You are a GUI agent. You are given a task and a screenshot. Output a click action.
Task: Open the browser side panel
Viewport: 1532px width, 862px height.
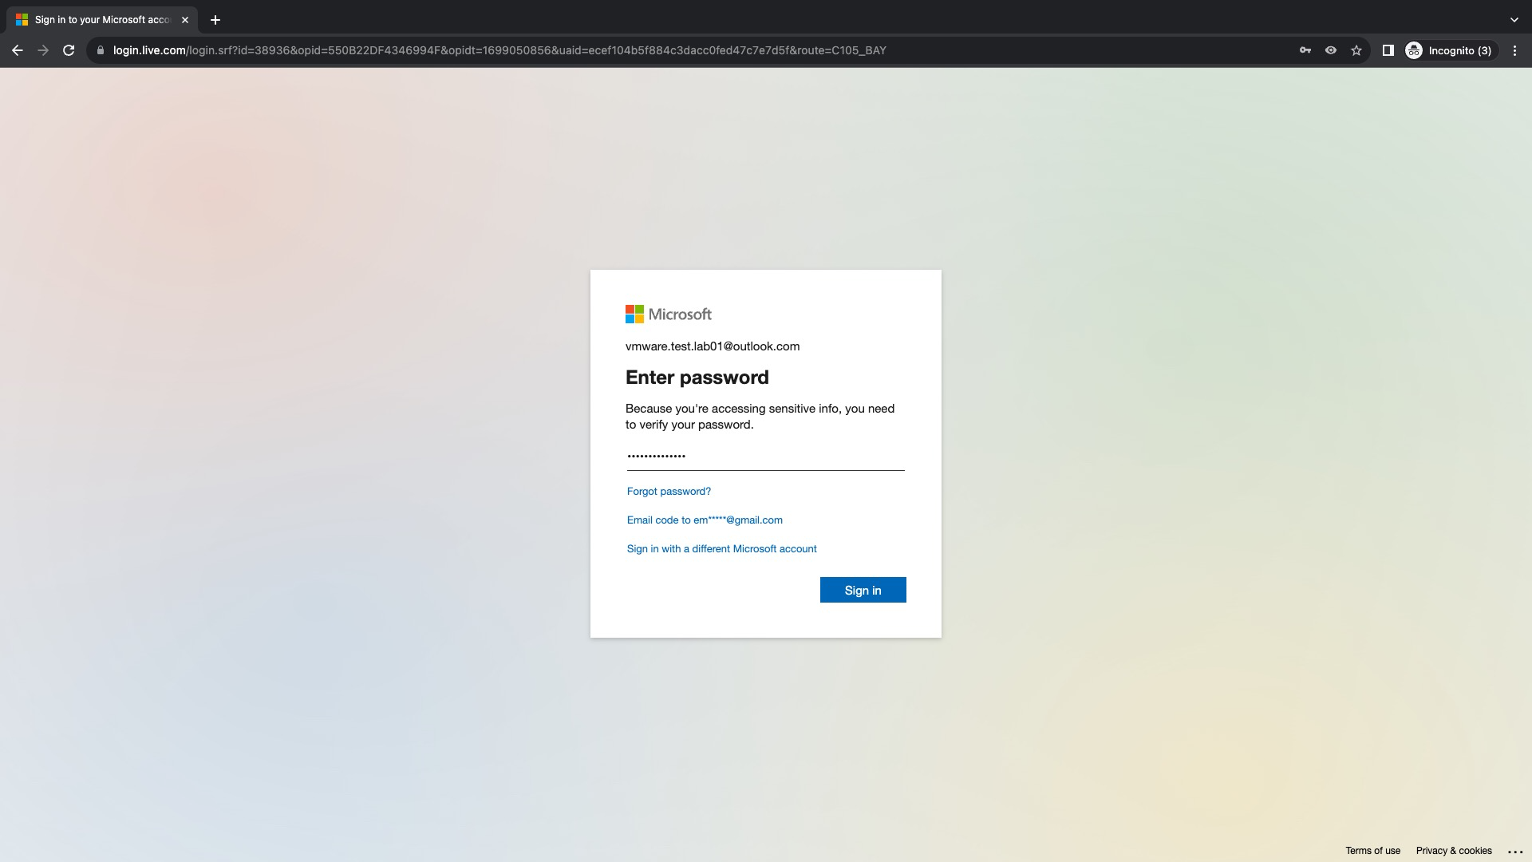tap(1388, 49)
